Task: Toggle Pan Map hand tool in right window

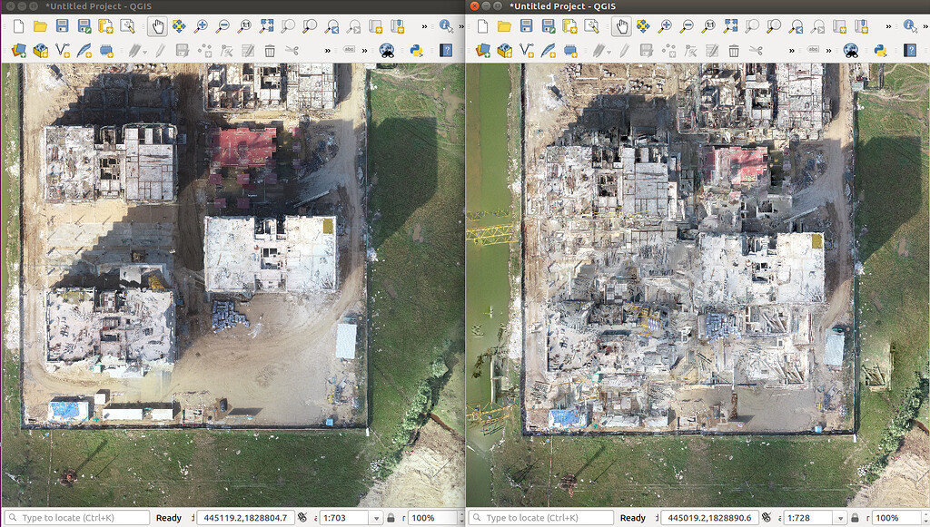Action: [x=621, y=26]
